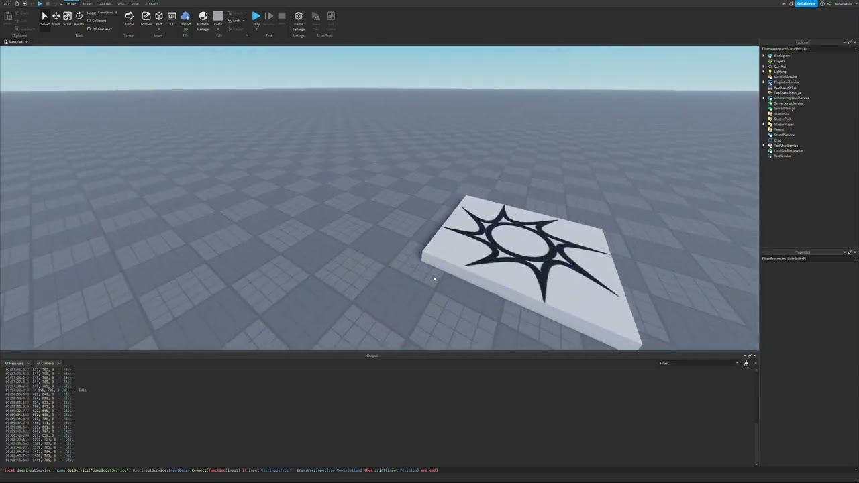Switch to the AVATAR ribbon tab
859x483 pixels.
pyautogui.click(x=105, y=4)
